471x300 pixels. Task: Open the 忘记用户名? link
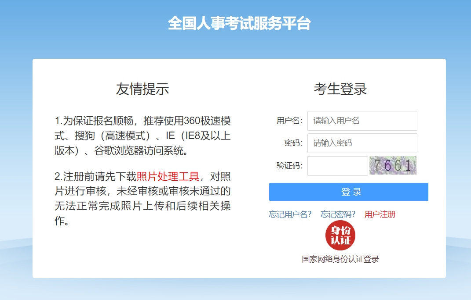pyautogui.click(x=290, y=214)
